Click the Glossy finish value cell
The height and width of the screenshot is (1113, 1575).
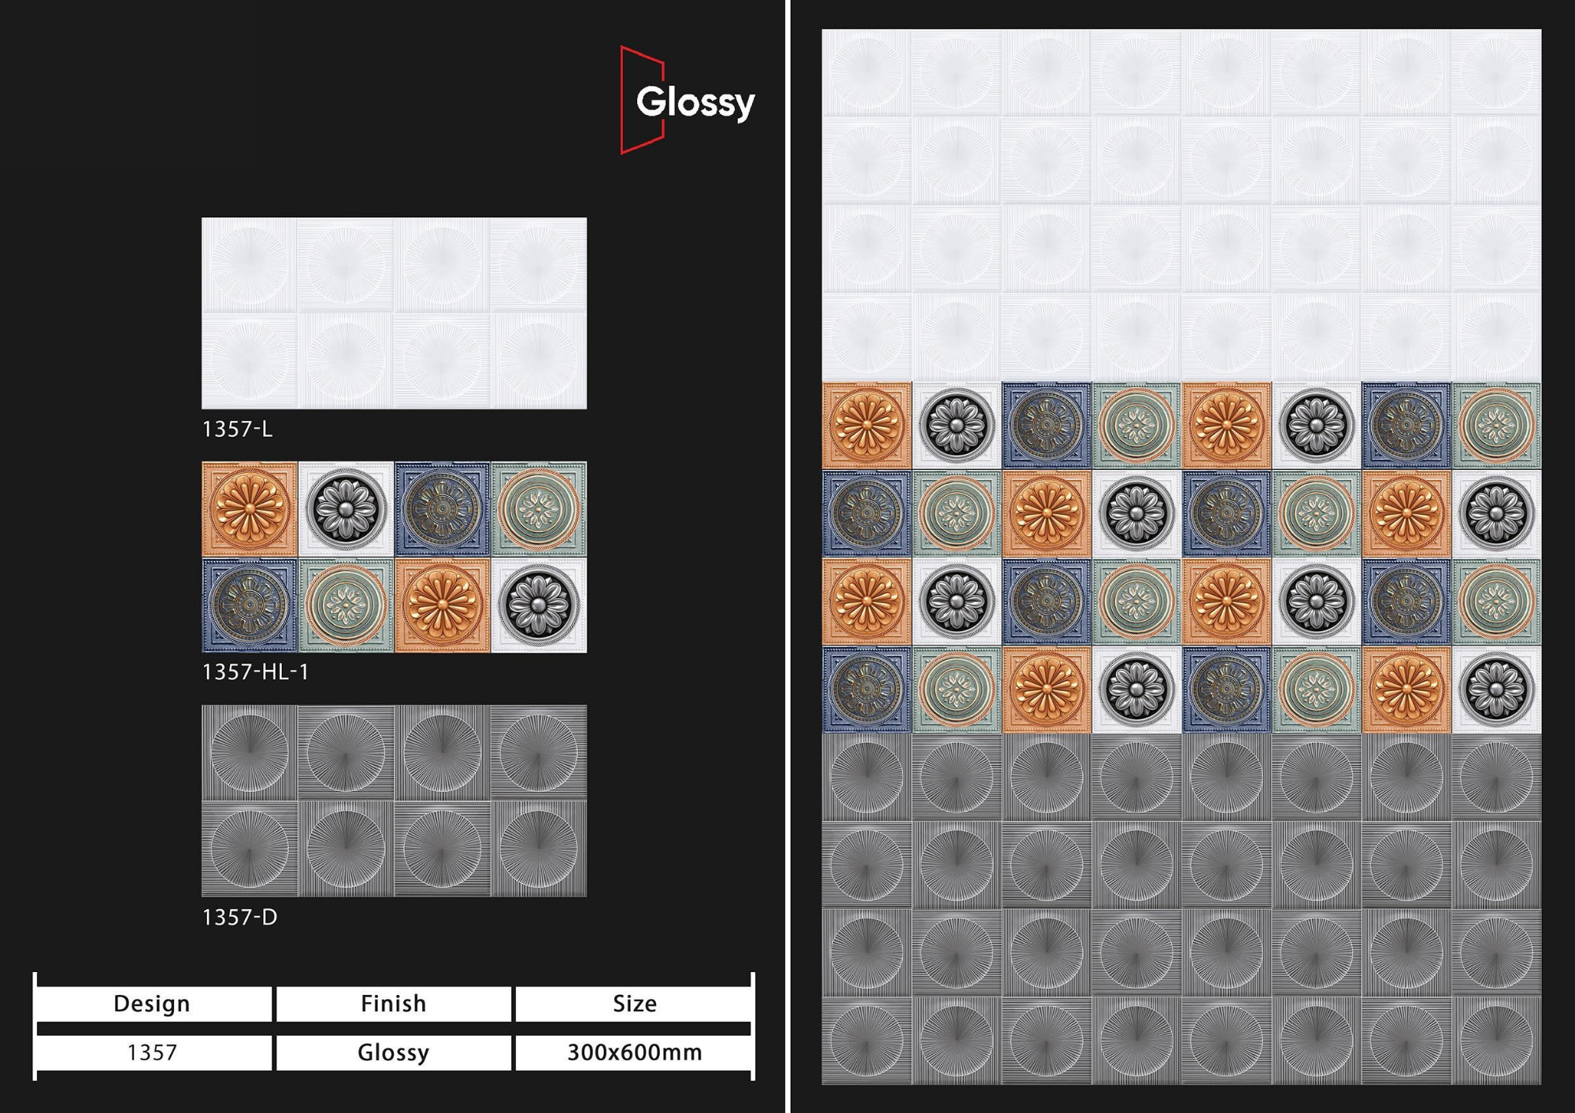click(393, 1052)
